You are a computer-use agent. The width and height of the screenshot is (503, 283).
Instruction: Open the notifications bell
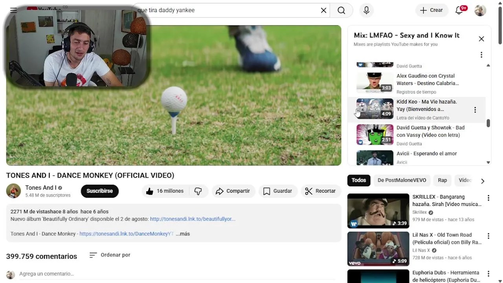[459, 10]
